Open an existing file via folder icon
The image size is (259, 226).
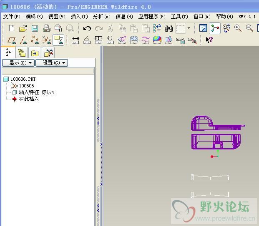pos(23,28)
